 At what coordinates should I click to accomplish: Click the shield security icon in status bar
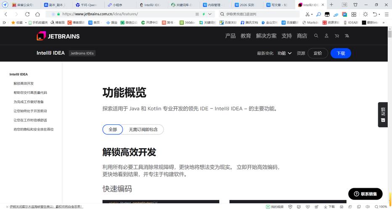point(290,207)
